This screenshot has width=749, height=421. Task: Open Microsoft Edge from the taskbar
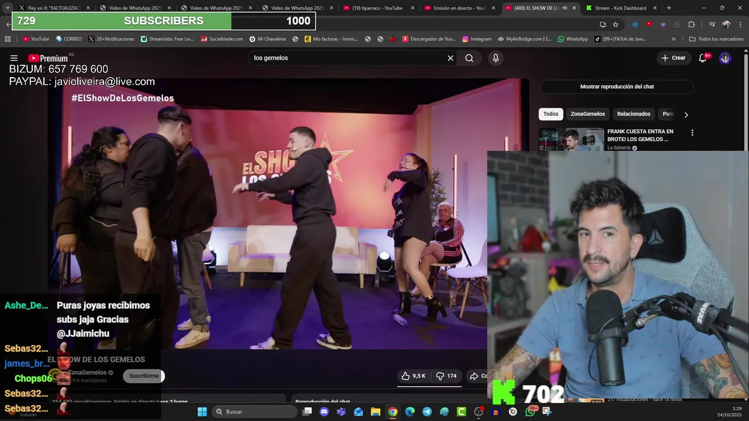point(410,412)
